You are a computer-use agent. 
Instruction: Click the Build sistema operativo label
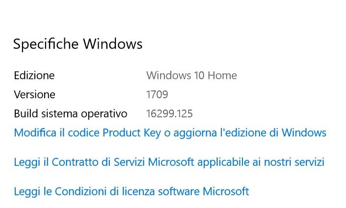pos(70,114)
